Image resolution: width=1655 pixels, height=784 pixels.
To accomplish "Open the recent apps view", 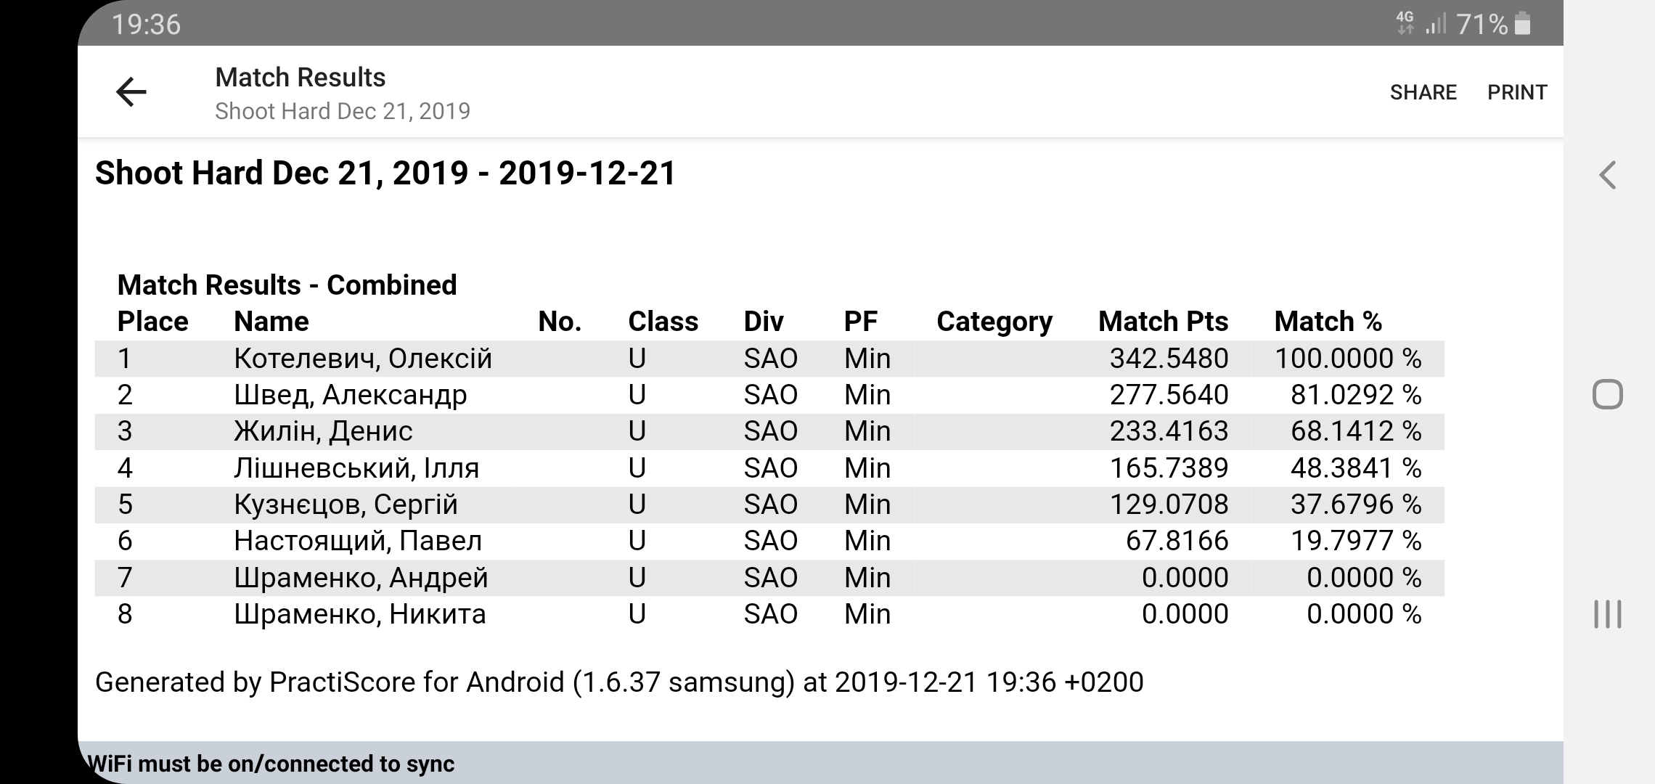I will [1607, 614].
